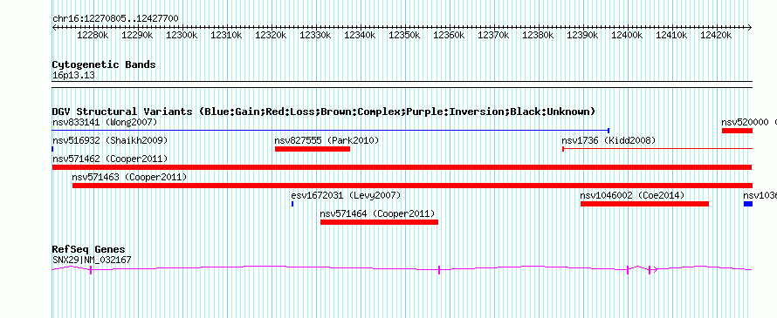The width and height of the screenshot is (777, 318).
Task: Click the 12420k ruler tick label
Action: pos(717,36)
